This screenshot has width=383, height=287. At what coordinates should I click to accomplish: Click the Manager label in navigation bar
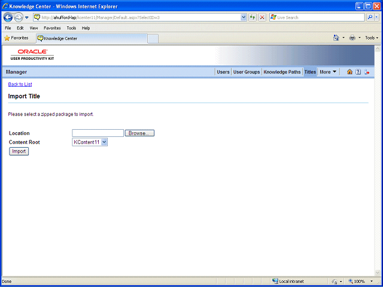(x=16, y=72)
